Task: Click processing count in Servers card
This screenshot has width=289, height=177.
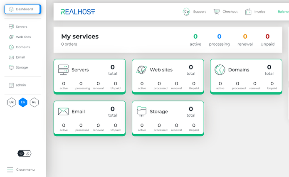Action: [x=81, y=84]
